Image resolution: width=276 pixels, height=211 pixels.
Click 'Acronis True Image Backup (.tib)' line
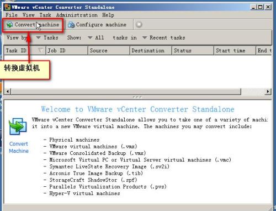click(96, 173)
